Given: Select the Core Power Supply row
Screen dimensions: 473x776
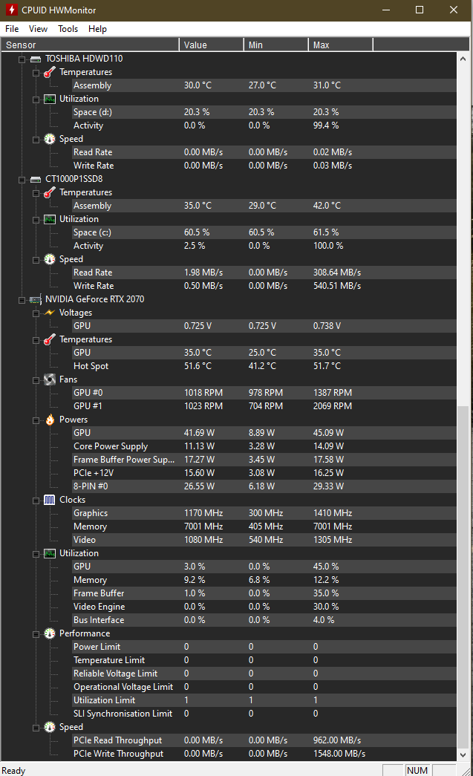Looking at the screenshot, I should (264, 446).
